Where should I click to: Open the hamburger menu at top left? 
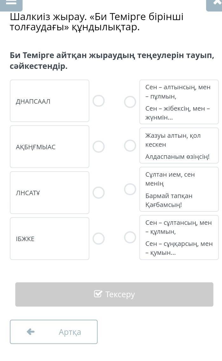[x=11, y=3]
